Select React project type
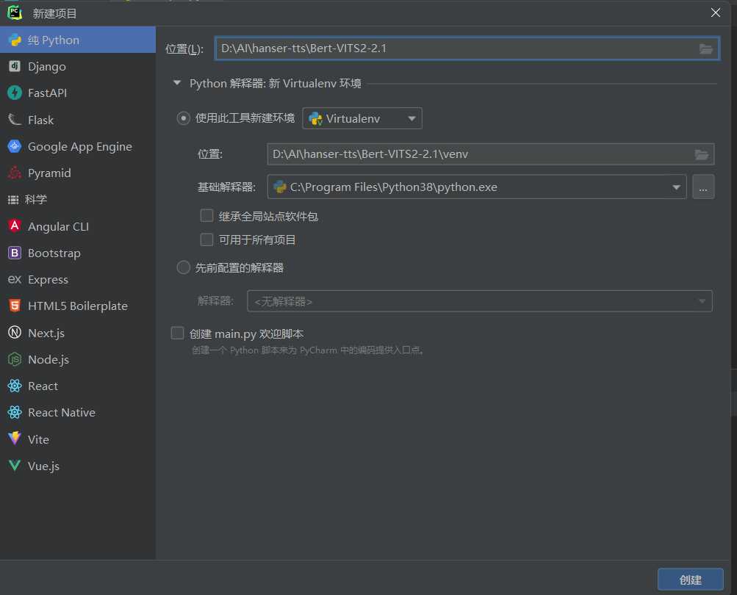This screenshot has width=737, height=595. tap(78, 386)
